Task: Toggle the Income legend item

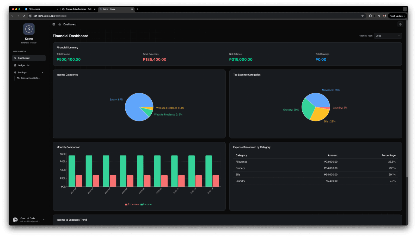Action: [x=146, y=204]
